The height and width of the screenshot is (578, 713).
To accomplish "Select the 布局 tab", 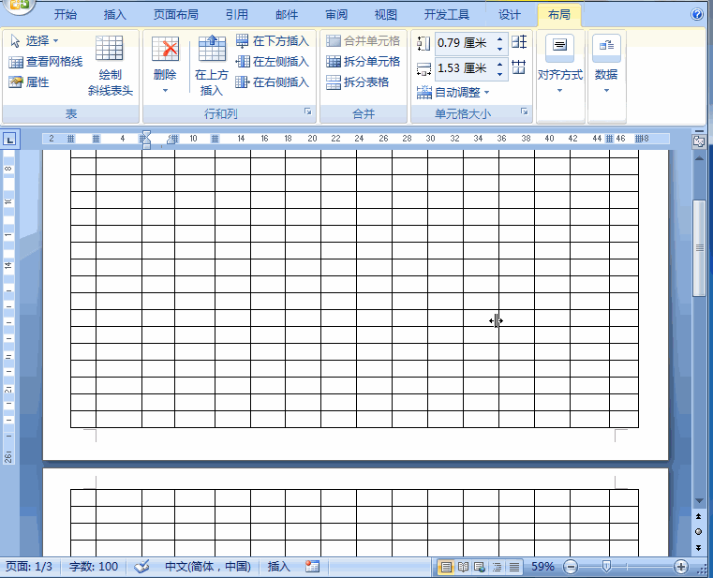I will pos(559,15).
